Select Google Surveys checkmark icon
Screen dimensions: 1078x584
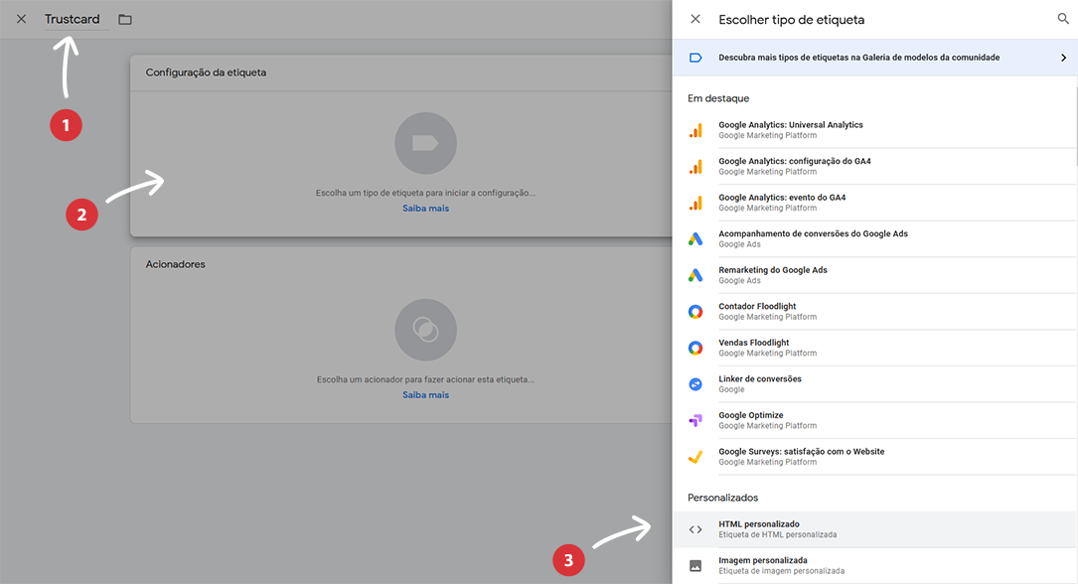tap(695, 457)
